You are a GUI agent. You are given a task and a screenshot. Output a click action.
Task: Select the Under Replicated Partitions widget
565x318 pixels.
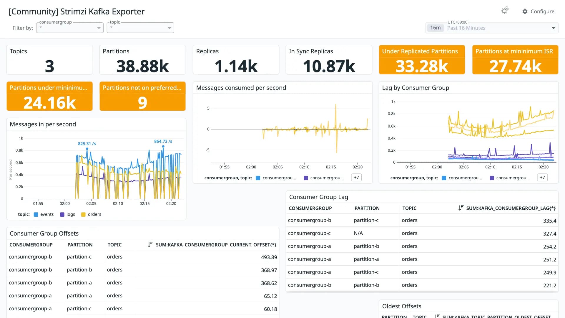coord(422,59)
